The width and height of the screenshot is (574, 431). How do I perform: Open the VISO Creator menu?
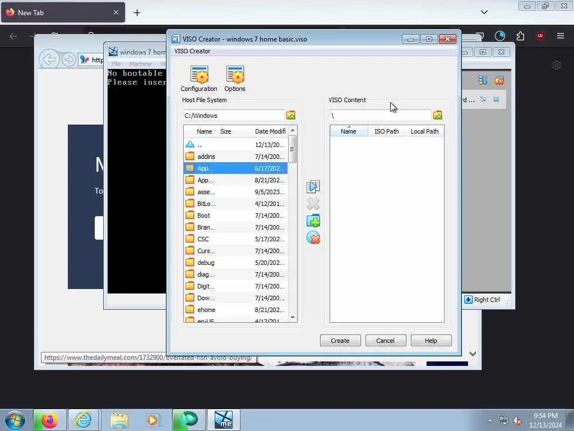coord(192,51)
